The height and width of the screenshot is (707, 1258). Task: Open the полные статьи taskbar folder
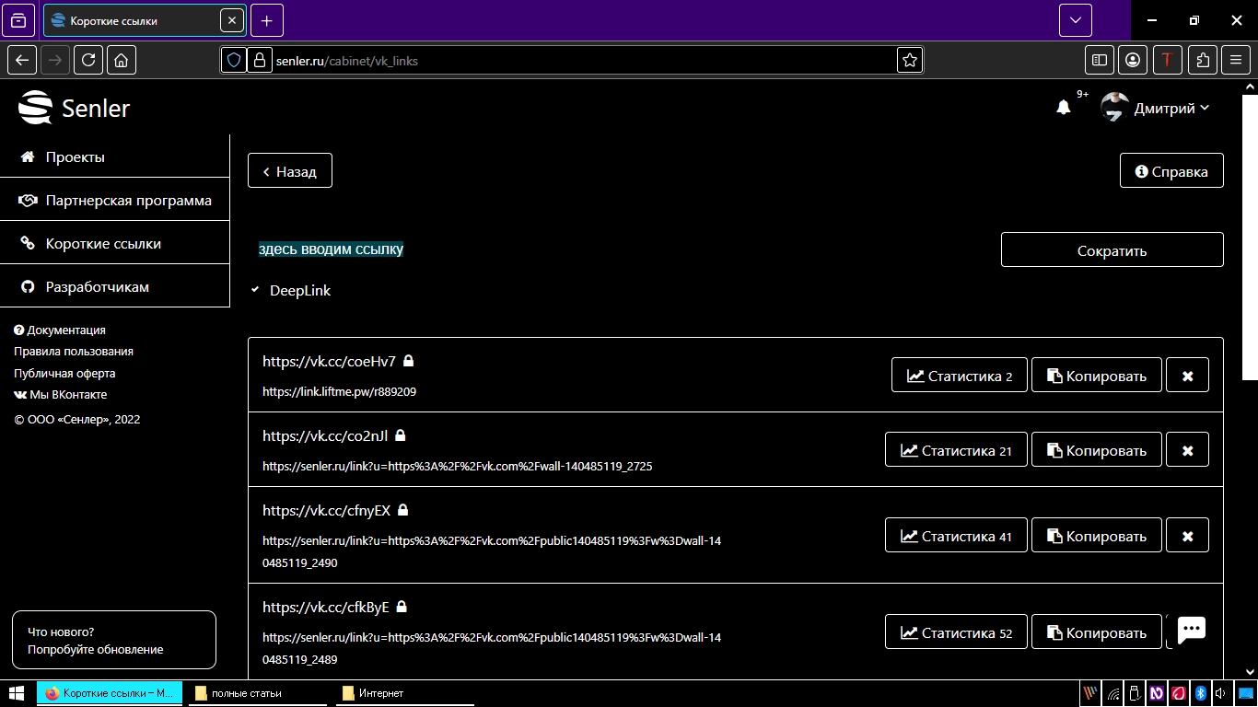(258, 693)
